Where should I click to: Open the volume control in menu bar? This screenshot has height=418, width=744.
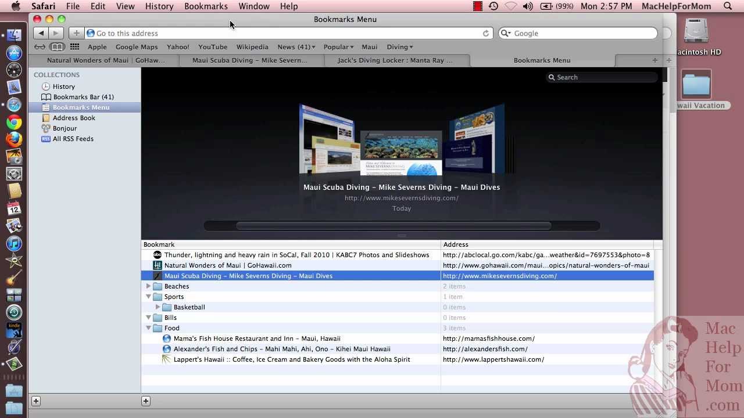pos(528,6)
